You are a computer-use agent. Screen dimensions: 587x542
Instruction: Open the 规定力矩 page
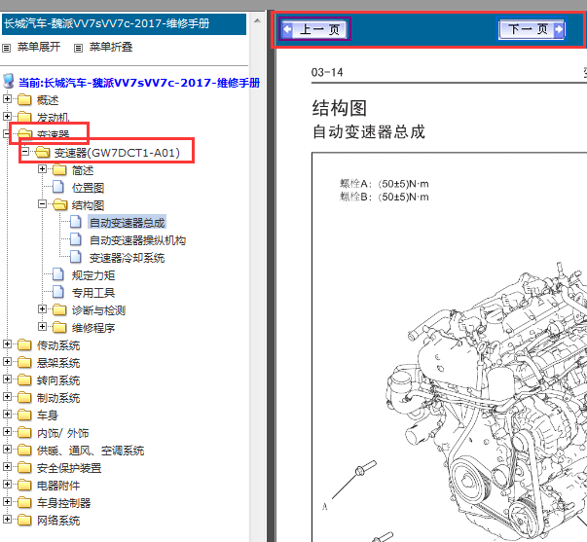point(93,275)
